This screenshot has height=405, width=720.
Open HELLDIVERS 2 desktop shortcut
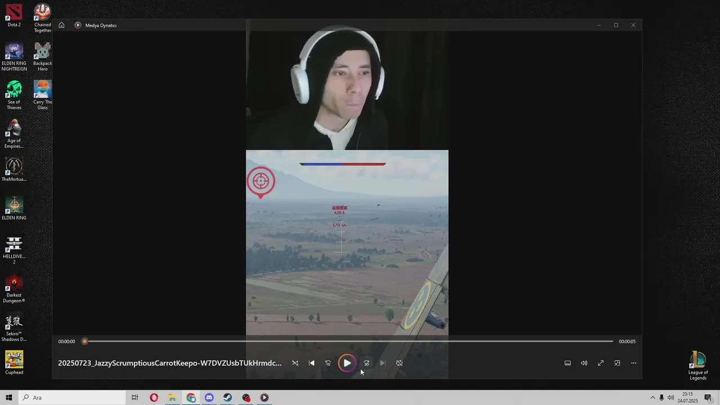point(14,250)
